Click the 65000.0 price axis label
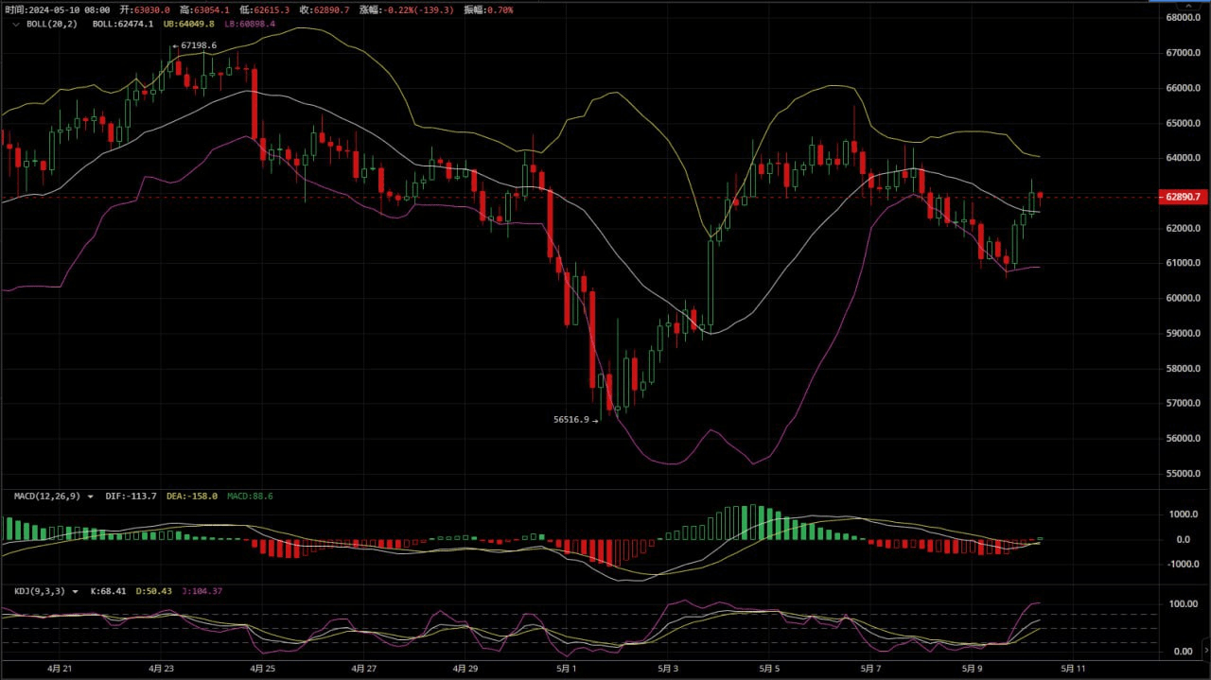Screen dimensions: 1211x680 (1184, 123)
